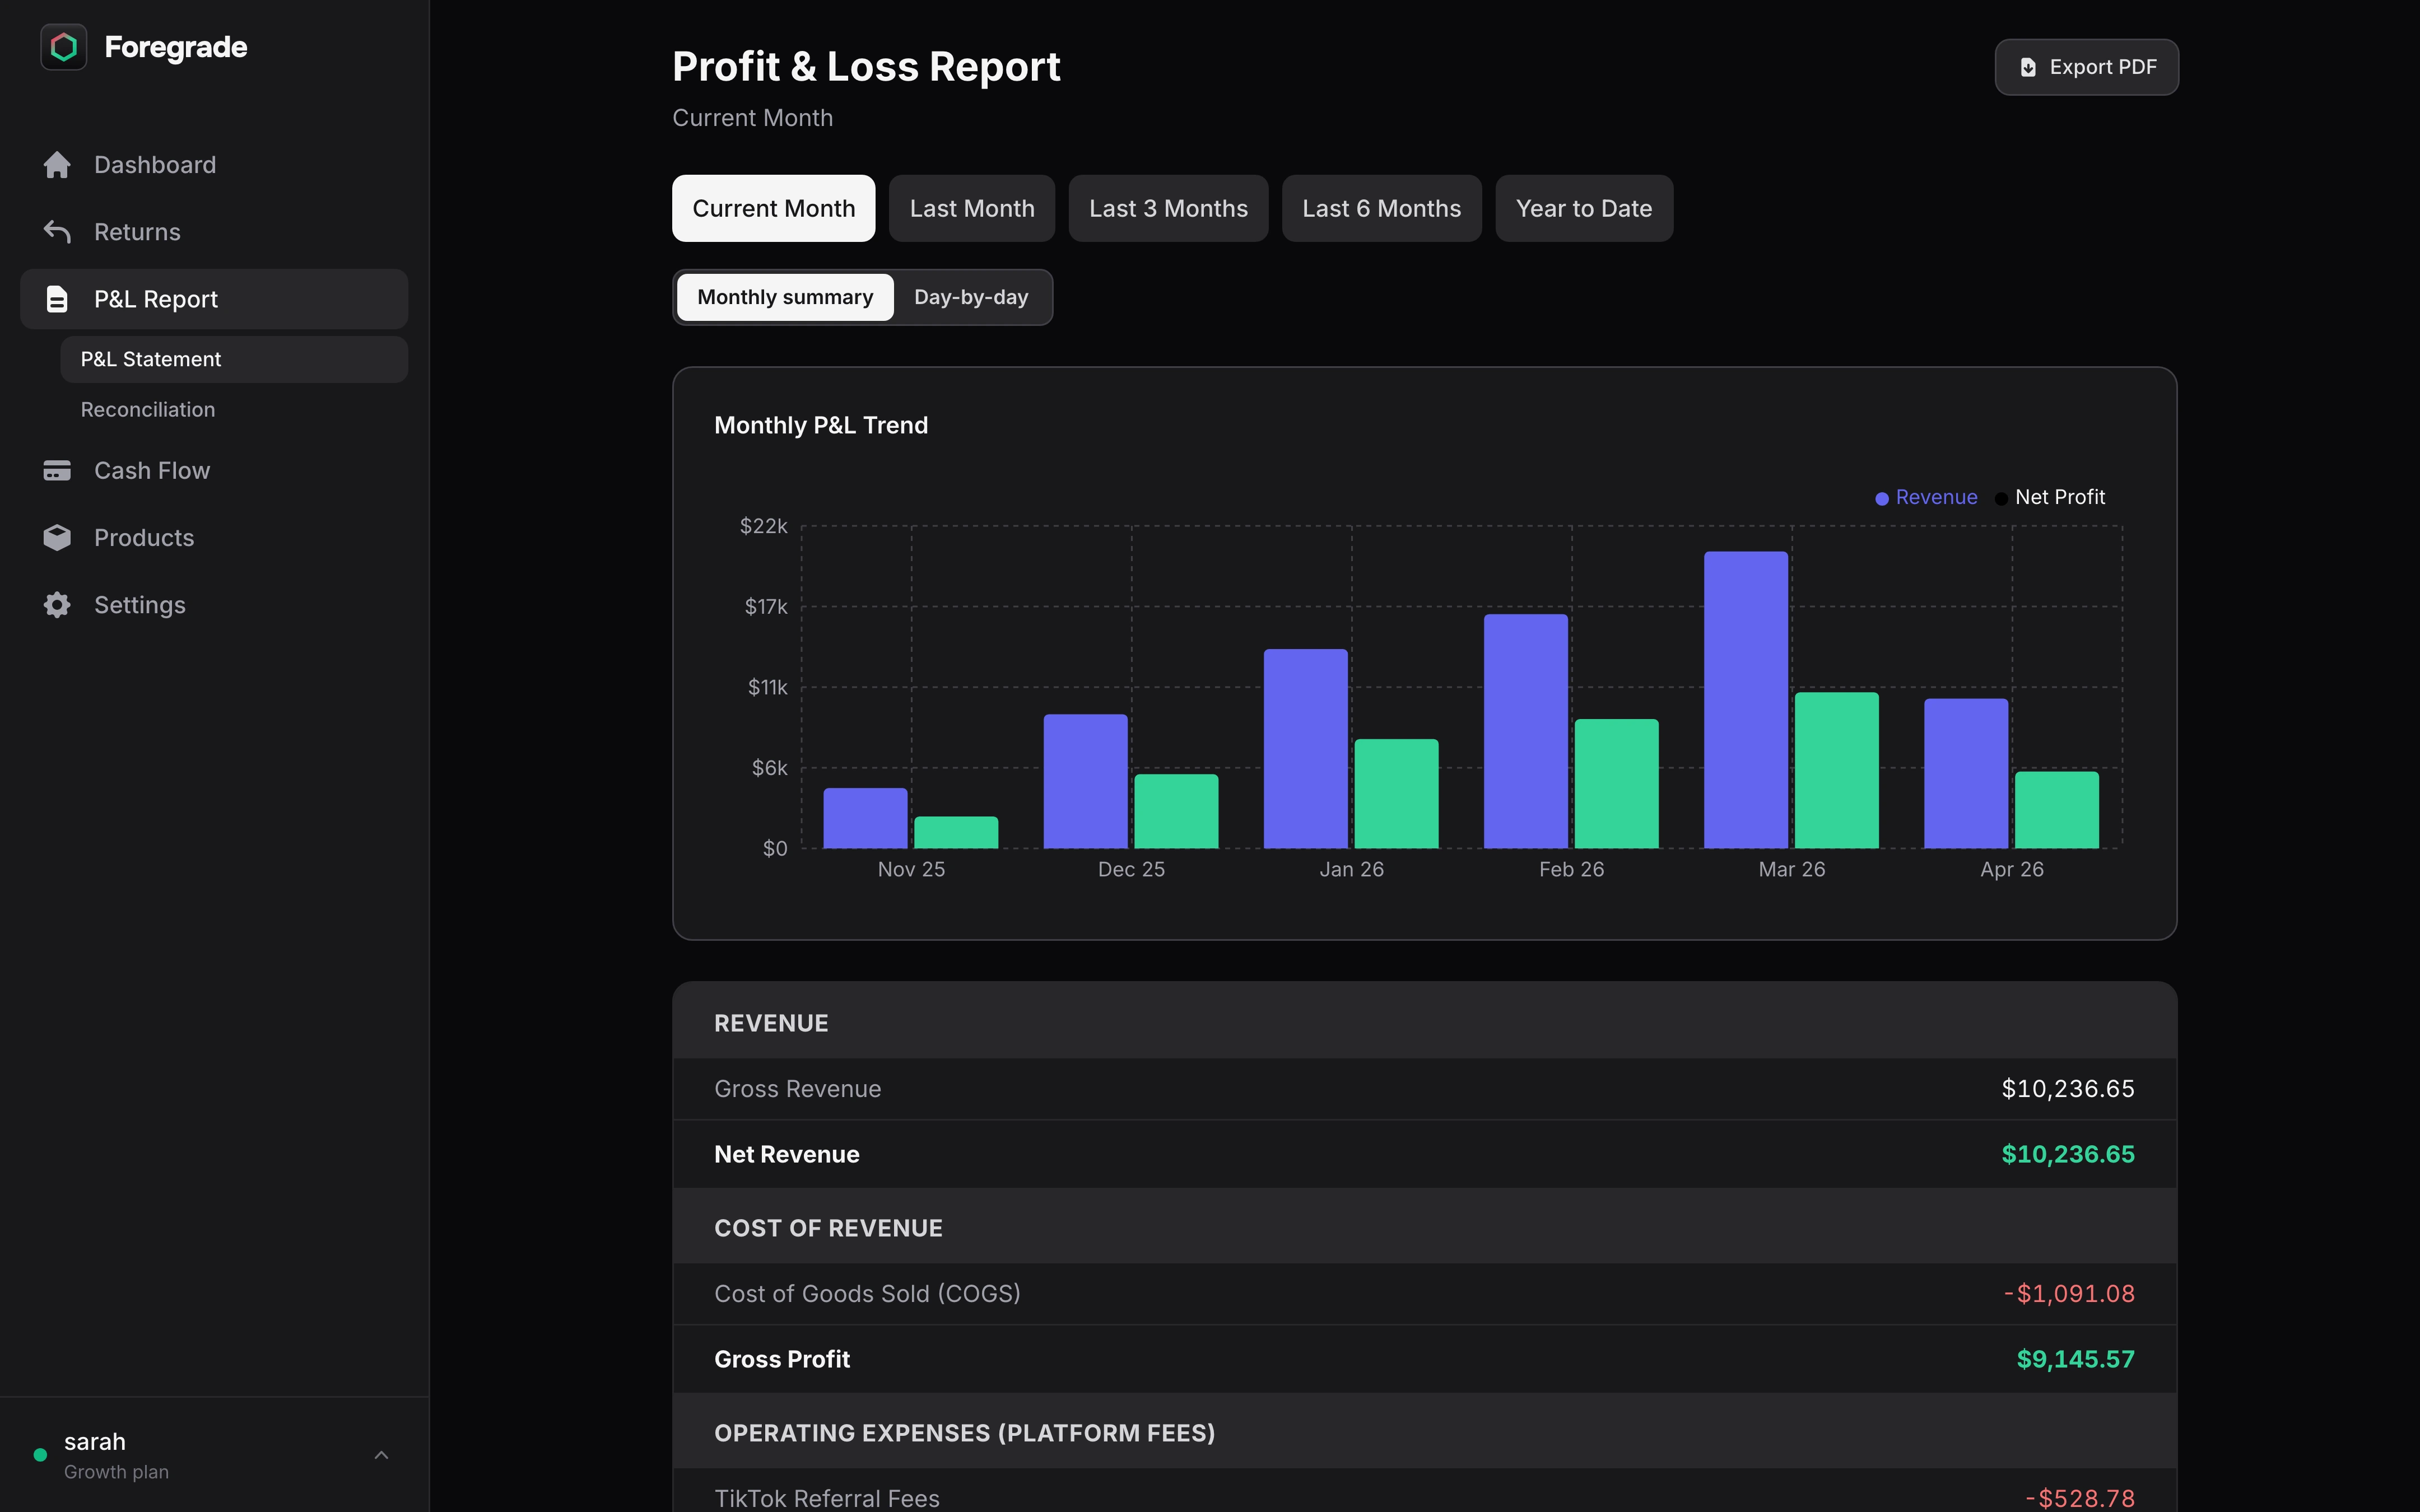Expand the P&L Report sidebar section

pyautogui.click(x=156, y=298)
